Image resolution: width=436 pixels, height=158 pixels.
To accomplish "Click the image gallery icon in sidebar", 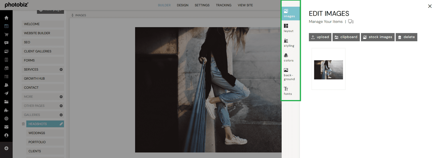I will [x=6, y=51].
